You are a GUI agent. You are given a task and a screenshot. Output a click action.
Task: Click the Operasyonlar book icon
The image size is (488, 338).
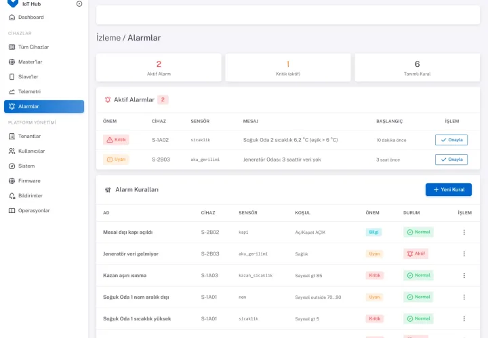click(x=12, y=211)
